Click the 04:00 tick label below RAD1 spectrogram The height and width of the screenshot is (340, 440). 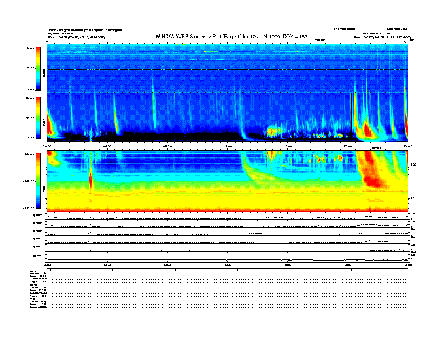tap(107, 146)
